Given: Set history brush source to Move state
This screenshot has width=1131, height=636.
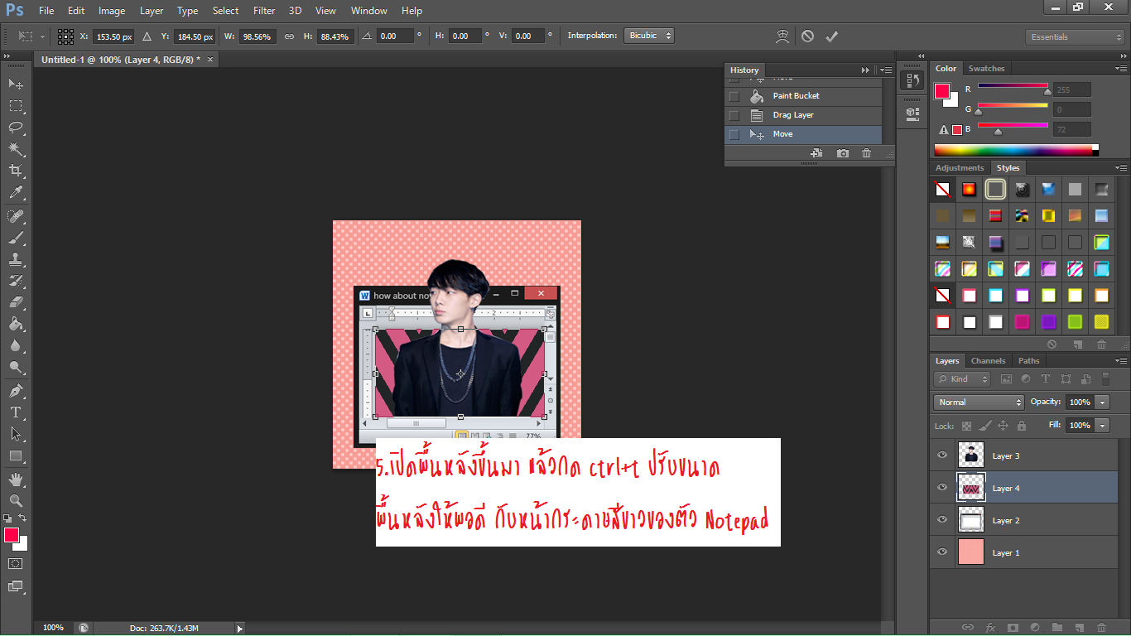Looking at the screenshot, I should (734, 134).
